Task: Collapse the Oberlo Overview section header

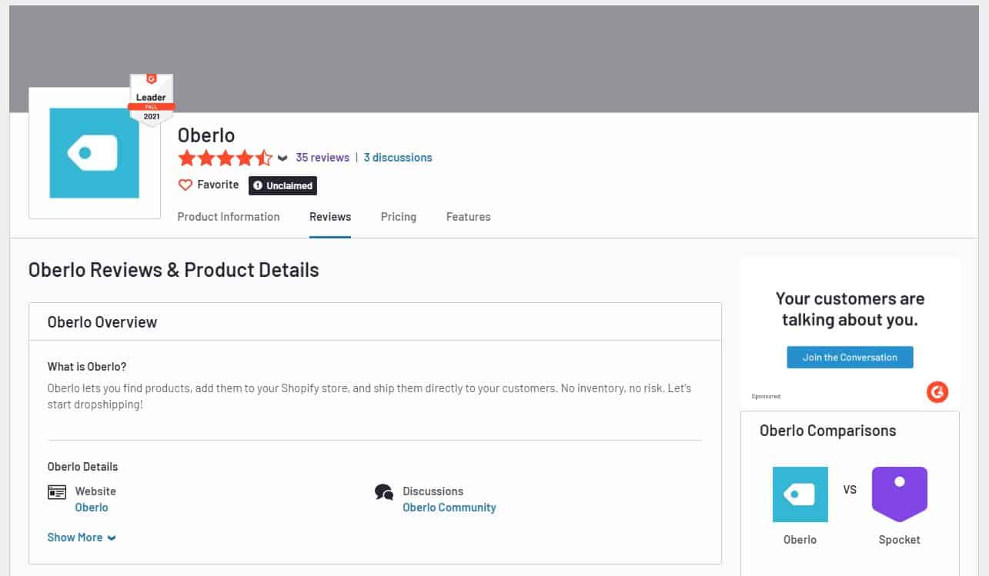Action: [x=100, y=321]
